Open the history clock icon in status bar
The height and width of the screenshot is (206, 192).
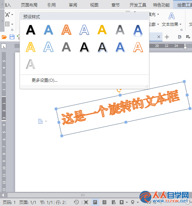[x=76, y=202]
